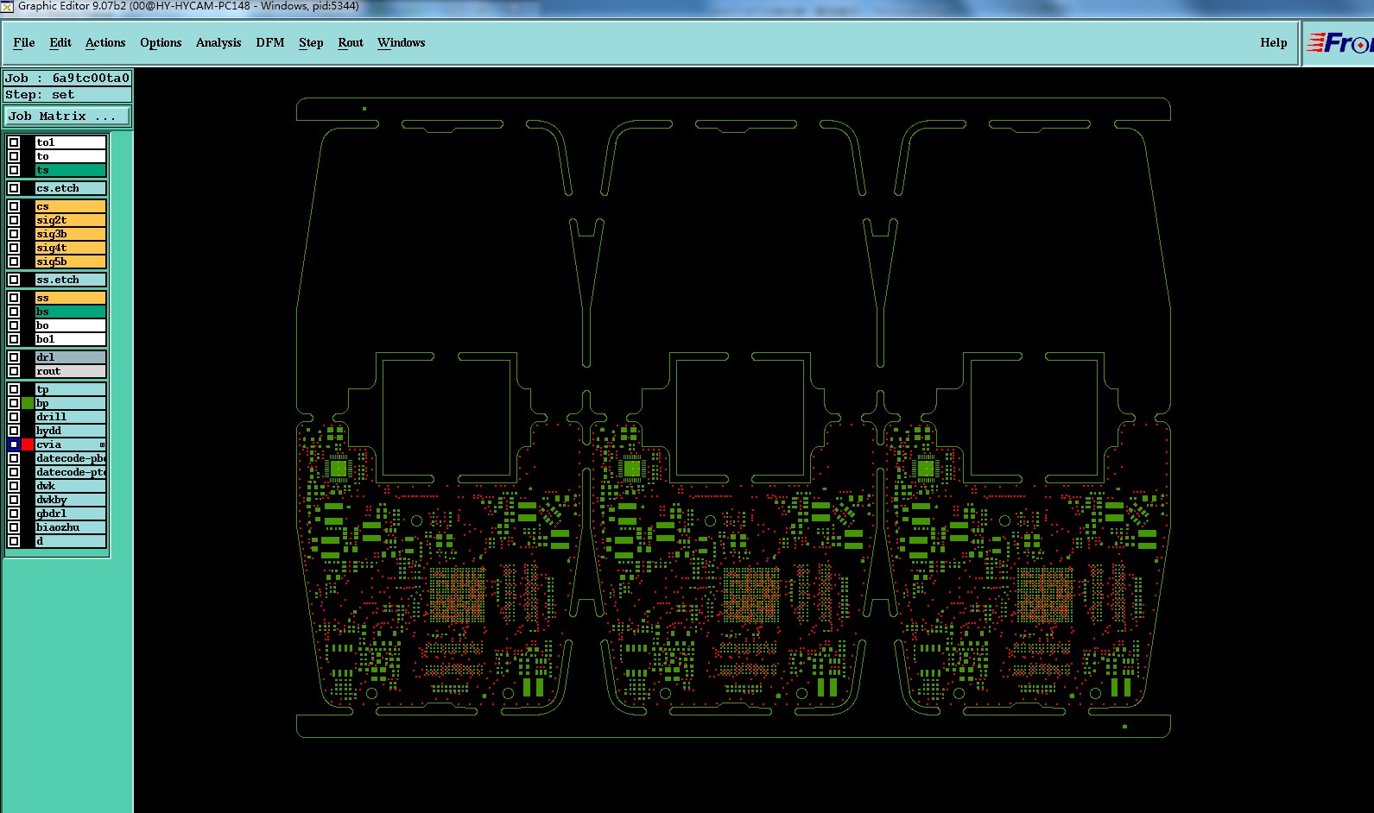Select the d layer name
Viewport: 1374px width, 813px height.
click(71, 541)
